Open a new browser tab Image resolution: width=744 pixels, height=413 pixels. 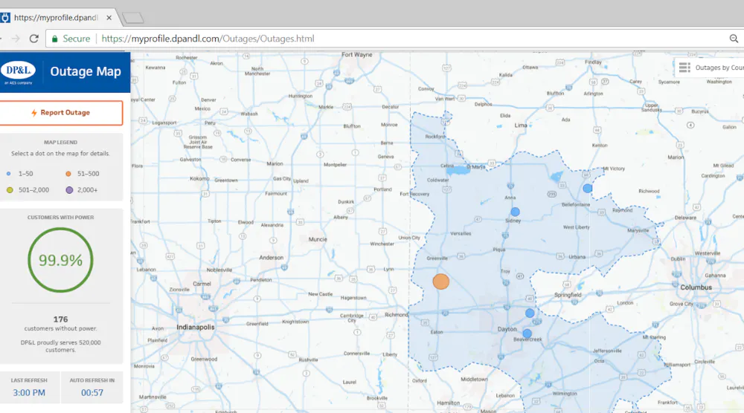(x=133, y=18)
